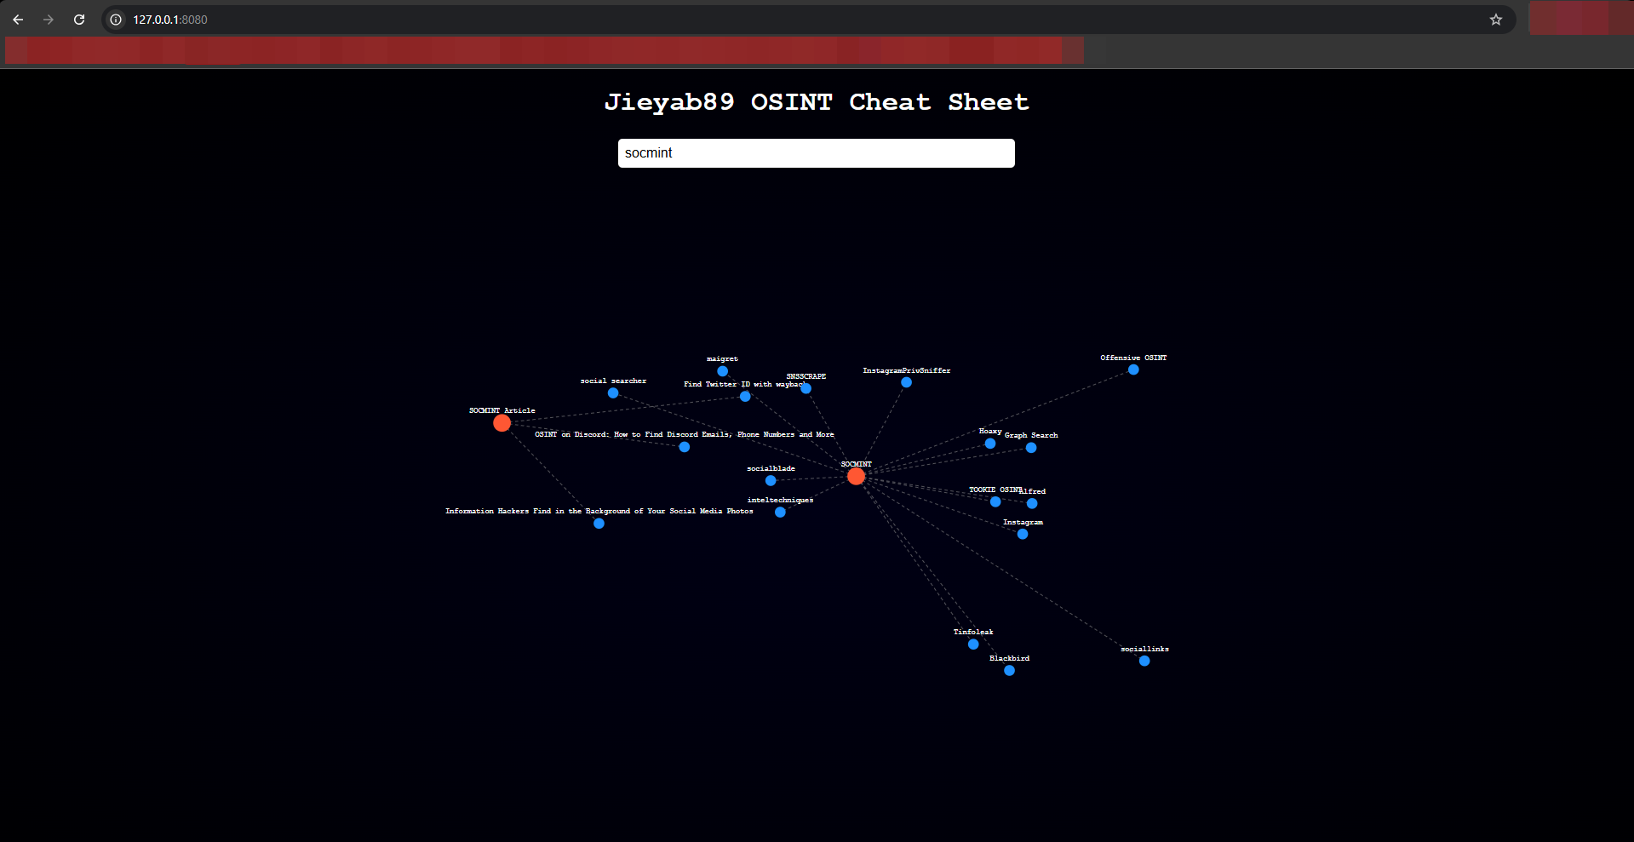
Task: Open the OSINT on Discord node
Action: (684, 447)
